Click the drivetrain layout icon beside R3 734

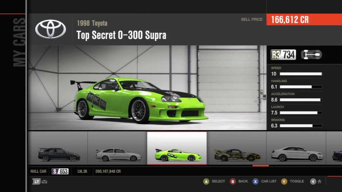tap(311, 55)
